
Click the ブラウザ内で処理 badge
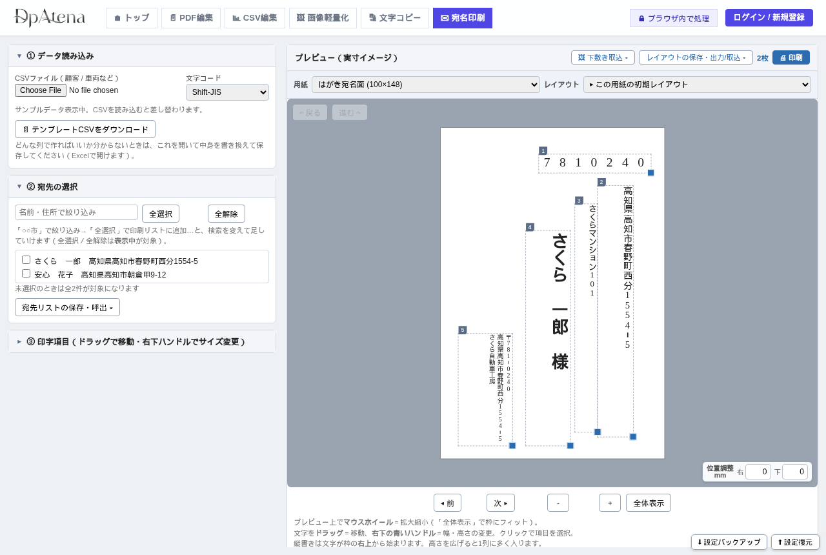tap(674, 18)
